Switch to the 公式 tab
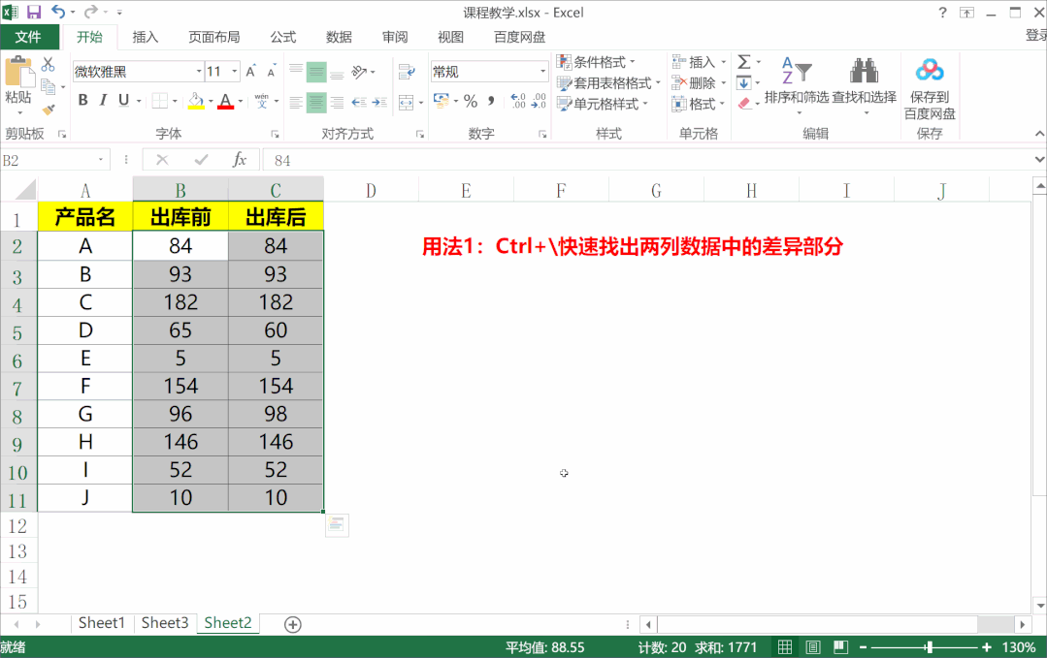Image resolution: width=1047 pixels, height=658 pixels. 282,37
